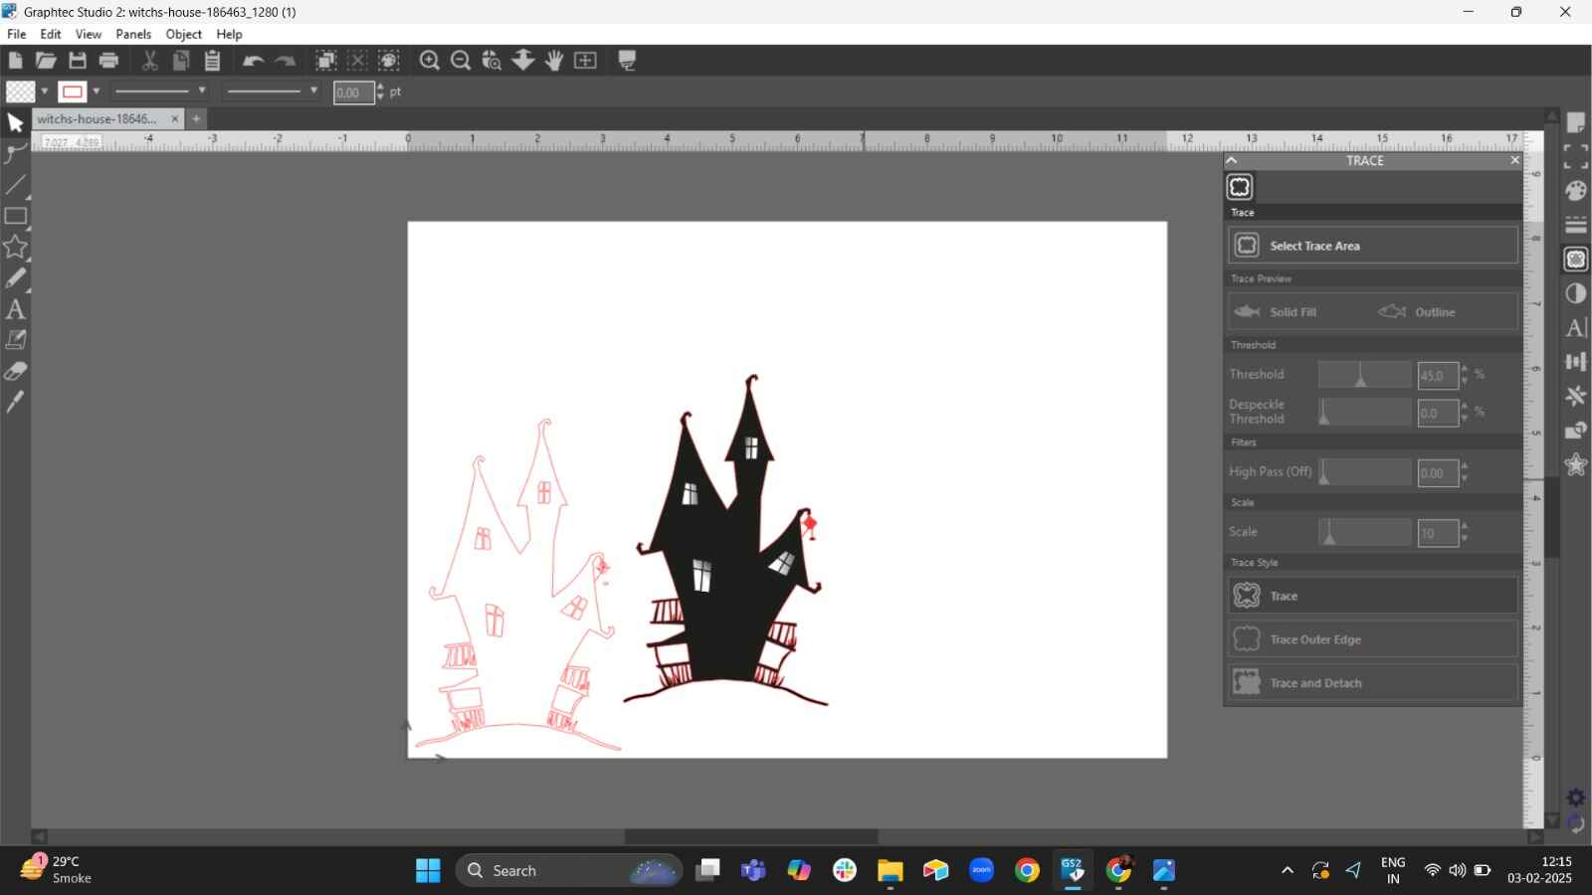Select the Line drawing tool
The image size is (1592, 895).
point(15,185)
